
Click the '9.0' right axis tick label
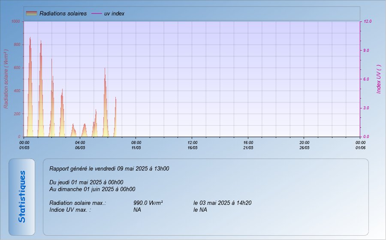tap(366, 51)
